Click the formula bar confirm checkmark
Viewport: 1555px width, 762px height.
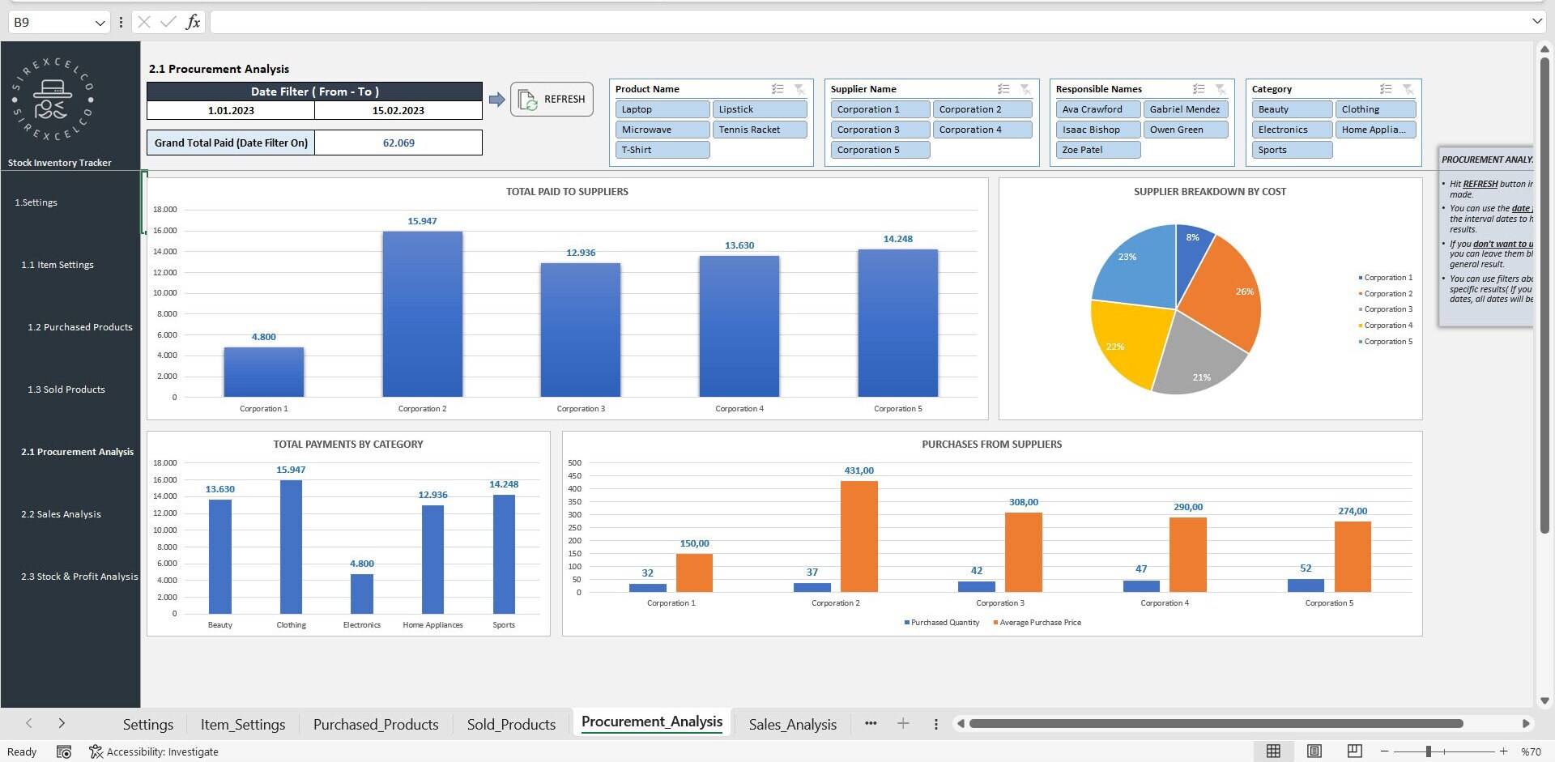click(x=168, y=22)
